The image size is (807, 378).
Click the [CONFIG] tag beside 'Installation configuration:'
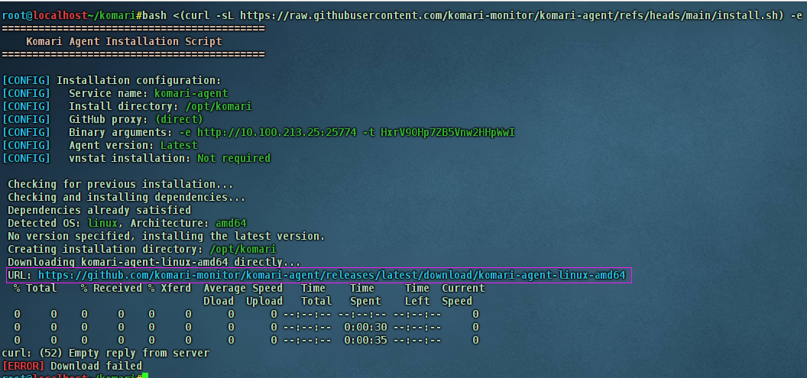(x=26, y=81)
